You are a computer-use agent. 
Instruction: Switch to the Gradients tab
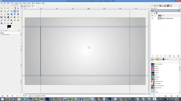pyautogui.click(x=166, y=59)
